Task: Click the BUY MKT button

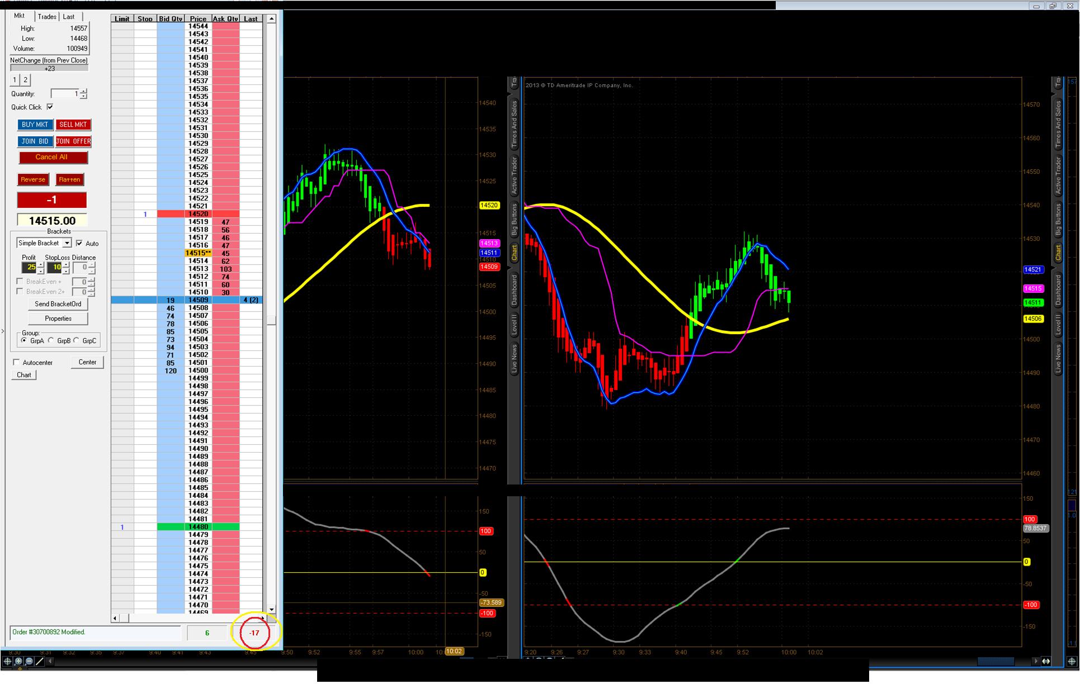Action: click(35, 125)
